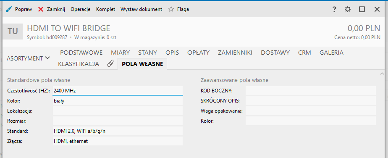Open help question mark icon

[x=334, y=9]
